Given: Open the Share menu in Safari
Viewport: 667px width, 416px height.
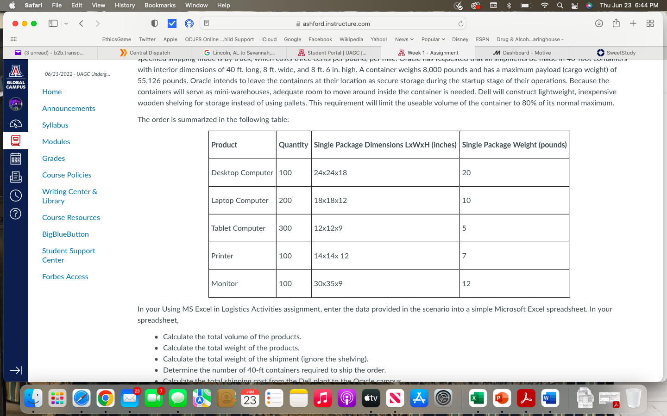Looking at the screenshot, I should pos(616,23).
